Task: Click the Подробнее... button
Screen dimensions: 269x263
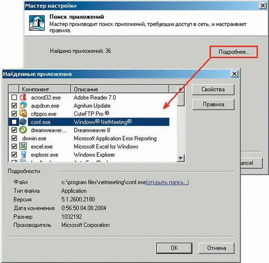Action: point(234,51)
